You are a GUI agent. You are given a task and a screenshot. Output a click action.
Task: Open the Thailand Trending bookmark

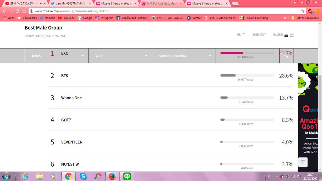point(254,18)
